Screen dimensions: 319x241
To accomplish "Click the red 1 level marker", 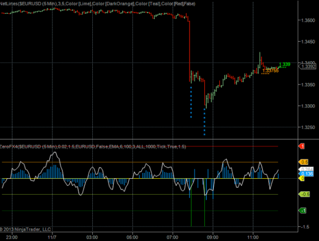I will [302, 146].
